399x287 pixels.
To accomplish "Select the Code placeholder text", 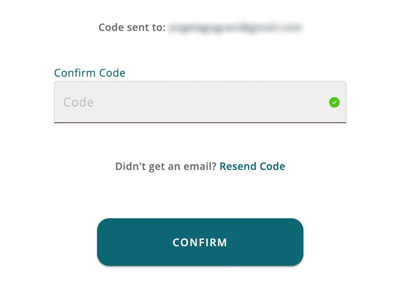I will (x=78, y=102).
